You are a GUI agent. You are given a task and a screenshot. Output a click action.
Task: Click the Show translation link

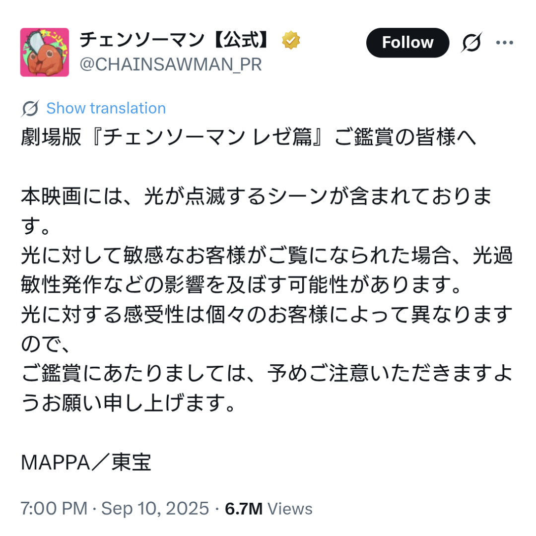click(x=106, y=108)
